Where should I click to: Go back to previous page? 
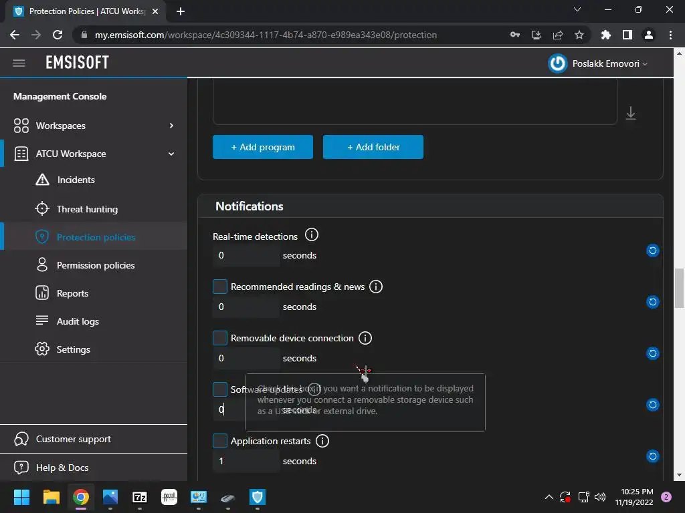pos(15,35)
